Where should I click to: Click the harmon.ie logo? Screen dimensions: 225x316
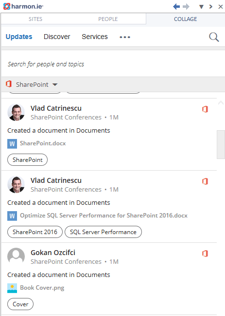23,6
